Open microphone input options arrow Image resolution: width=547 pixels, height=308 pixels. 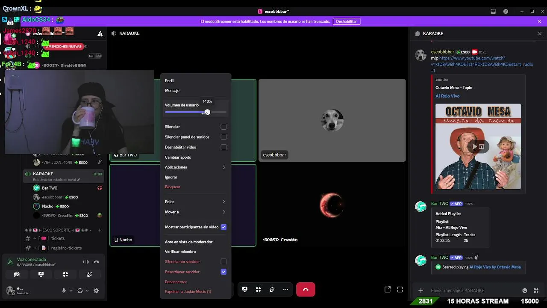pos(71,291)
